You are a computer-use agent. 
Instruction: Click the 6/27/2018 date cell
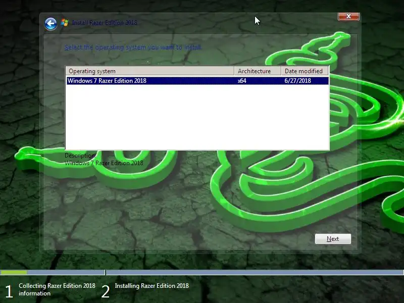[297, 81]
